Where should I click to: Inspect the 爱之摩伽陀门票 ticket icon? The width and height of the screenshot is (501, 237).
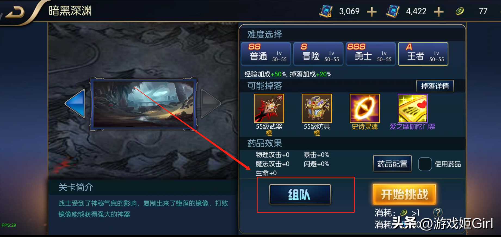pyautogui.click(x=413, y=108)
